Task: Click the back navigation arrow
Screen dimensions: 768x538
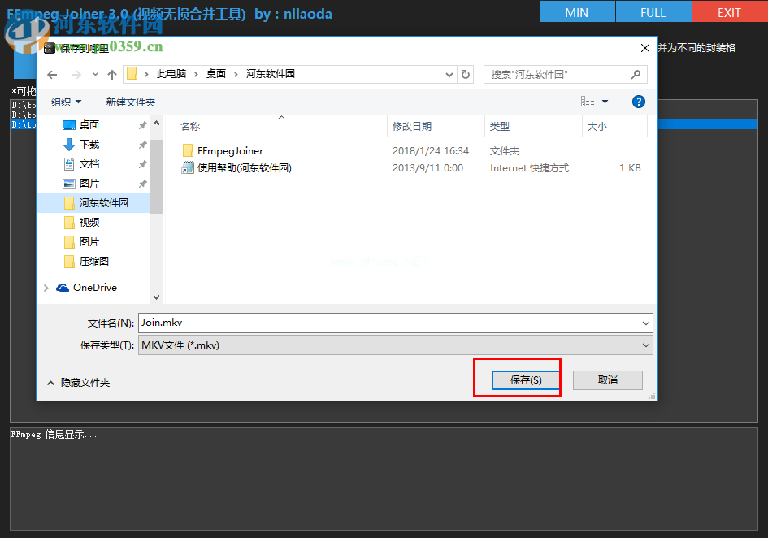Action: pyautogui.click(x=50, y=74)
